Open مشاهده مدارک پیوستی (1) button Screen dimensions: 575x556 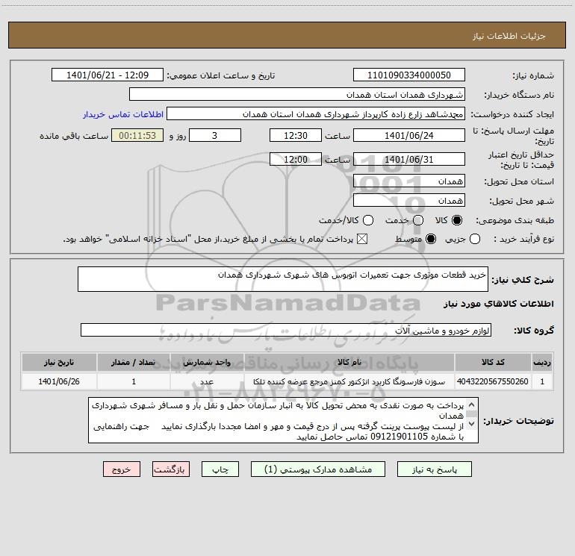pos(318,469)
